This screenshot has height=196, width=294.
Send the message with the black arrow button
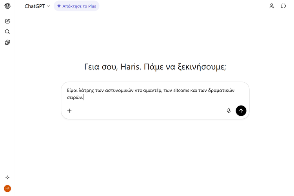coord(241,111)
